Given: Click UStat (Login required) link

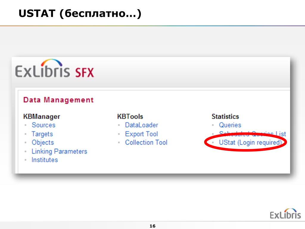Looking at the screenshot, I should click(250, 143).
